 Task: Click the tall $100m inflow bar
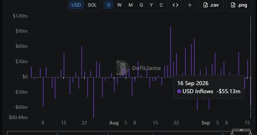coord(171,52)
